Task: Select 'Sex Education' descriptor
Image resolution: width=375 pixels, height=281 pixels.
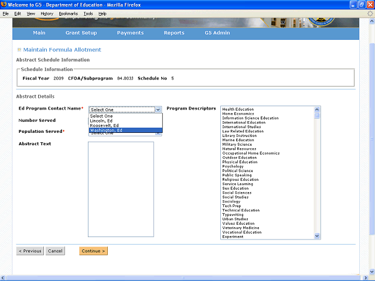Action: pyautogui.click(x=236, y=188)
